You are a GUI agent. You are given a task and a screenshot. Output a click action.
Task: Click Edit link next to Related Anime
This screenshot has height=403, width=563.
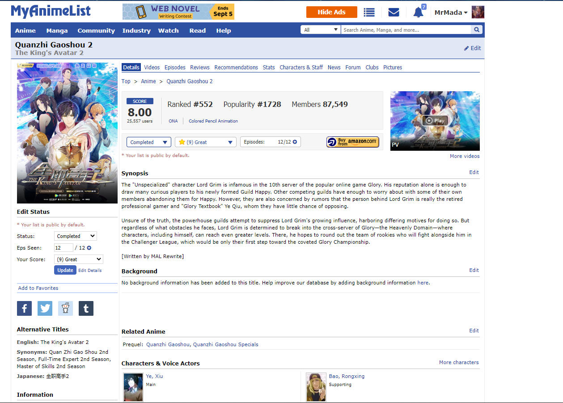pos(474,331)
